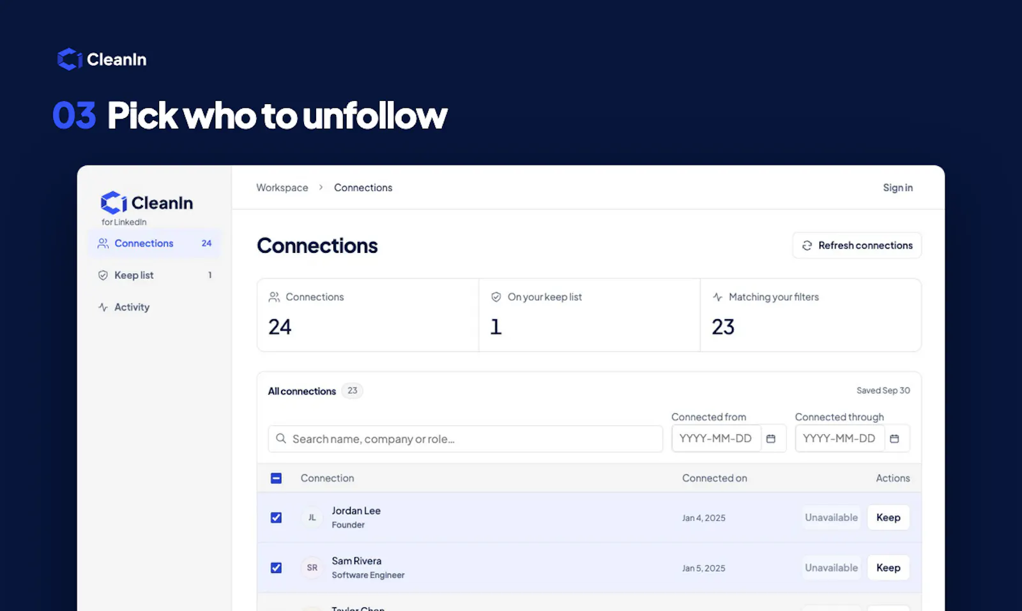Open the Connected through calendar picker icon
This screenshot has height=611, width=1022.
(894, 439)
